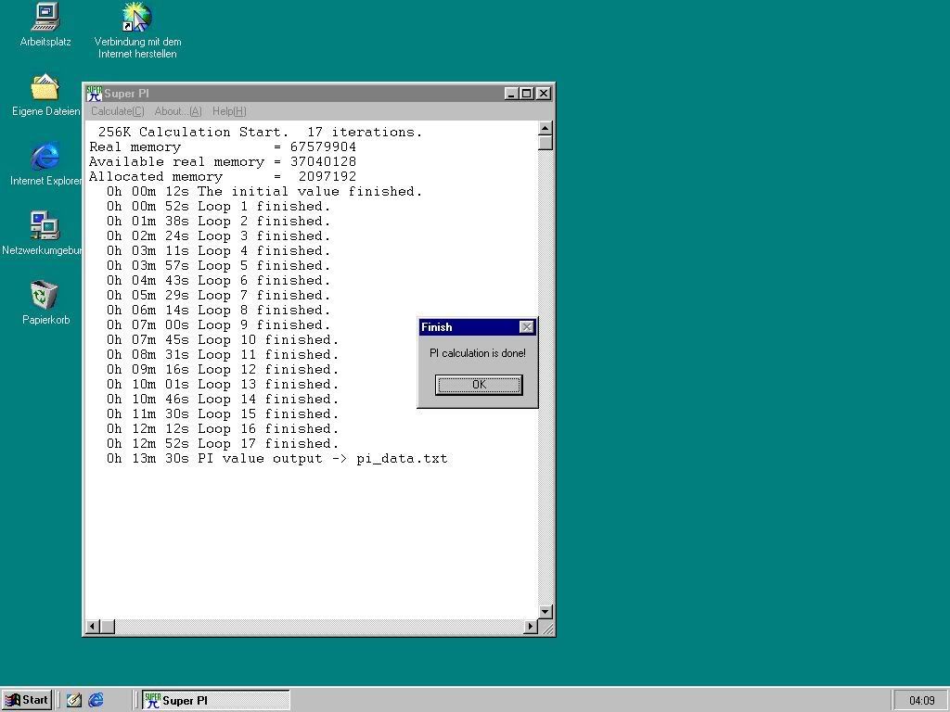This screenshot has width=950, height=712.
Task: Click the vertical scrollbar thumb
Action: (546, 143)
